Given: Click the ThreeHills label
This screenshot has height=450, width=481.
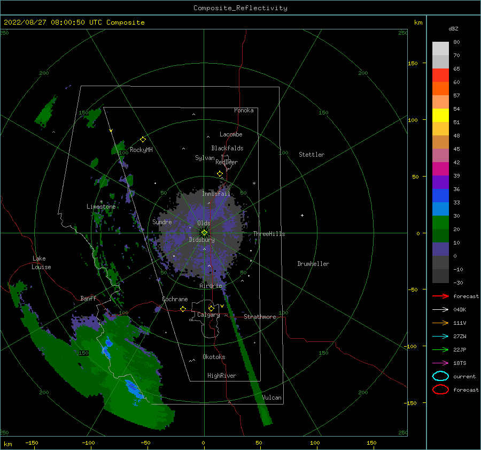Looking at the screenshot, I should pos(269,234).
